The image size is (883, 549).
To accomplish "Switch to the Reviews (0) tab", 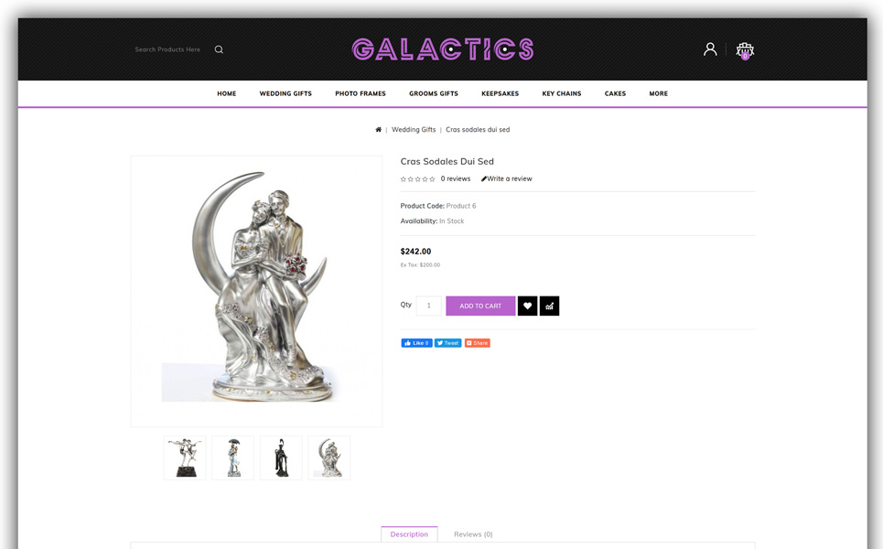I will [x=473, y=534].
